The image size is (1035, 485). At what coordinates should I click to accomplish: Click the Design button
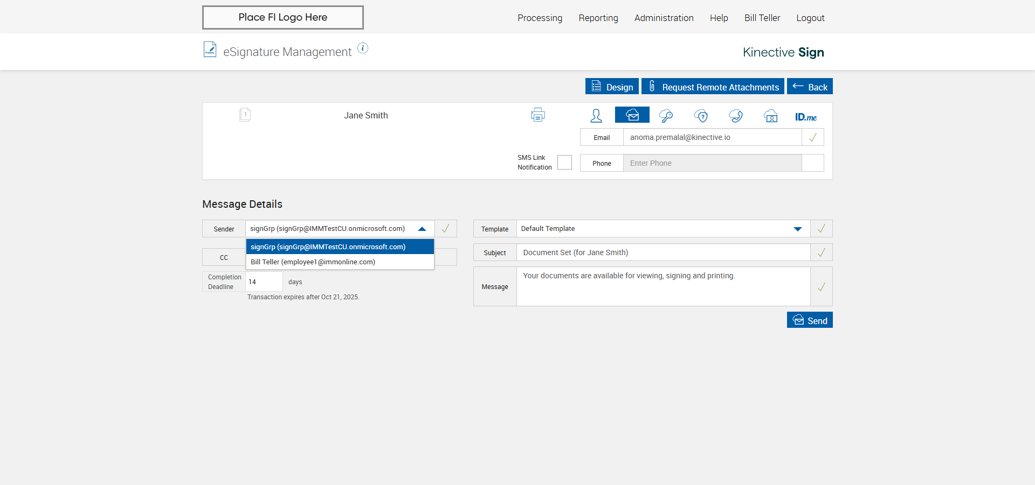click(612, 87)
